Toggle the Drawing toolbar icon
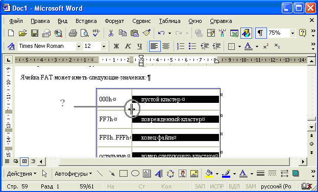318x192 pixels. tap(246, 33)
